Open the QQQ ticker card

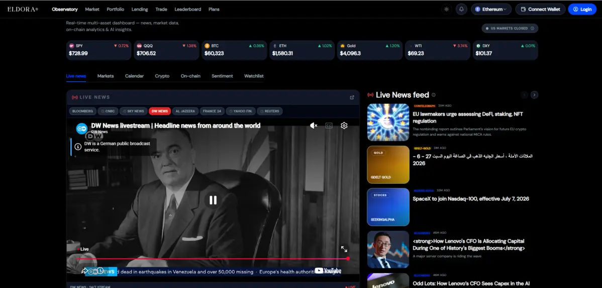click(166, 50)
